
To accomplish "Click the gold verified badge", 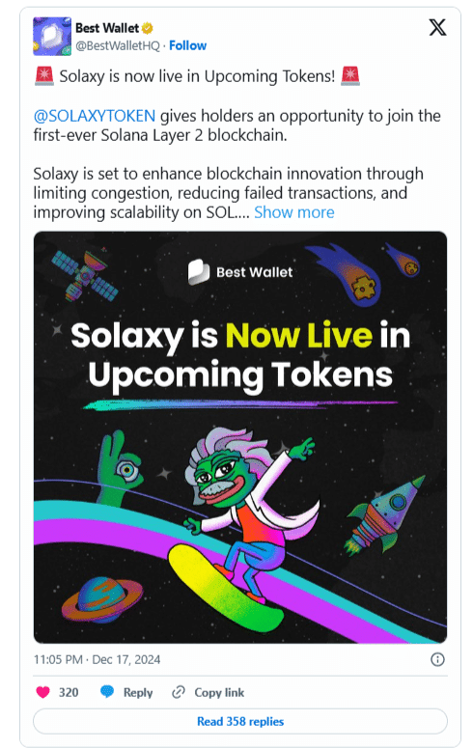I will point(148,28).
